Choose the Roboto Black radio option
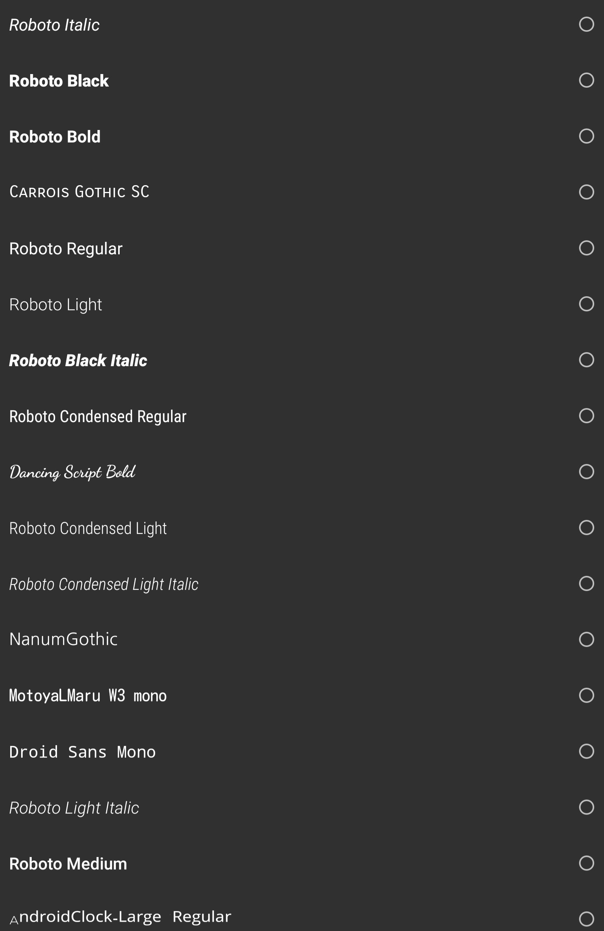 586,80
